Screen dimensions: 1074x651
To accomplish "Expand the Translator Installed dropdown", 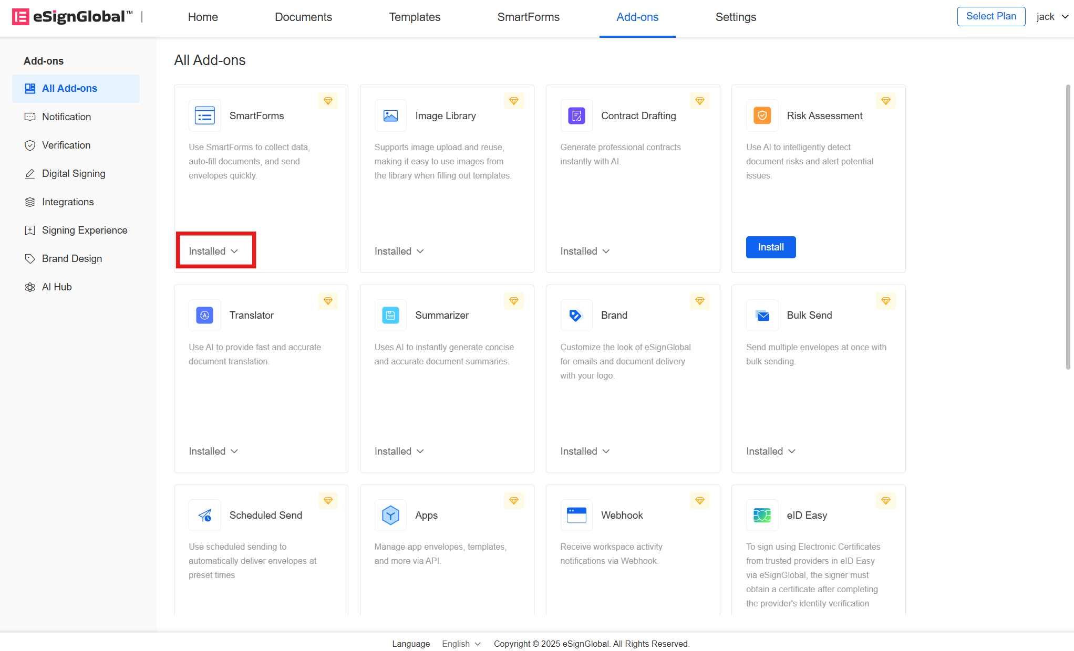I will pyautogui.click(x=213, y=451).
